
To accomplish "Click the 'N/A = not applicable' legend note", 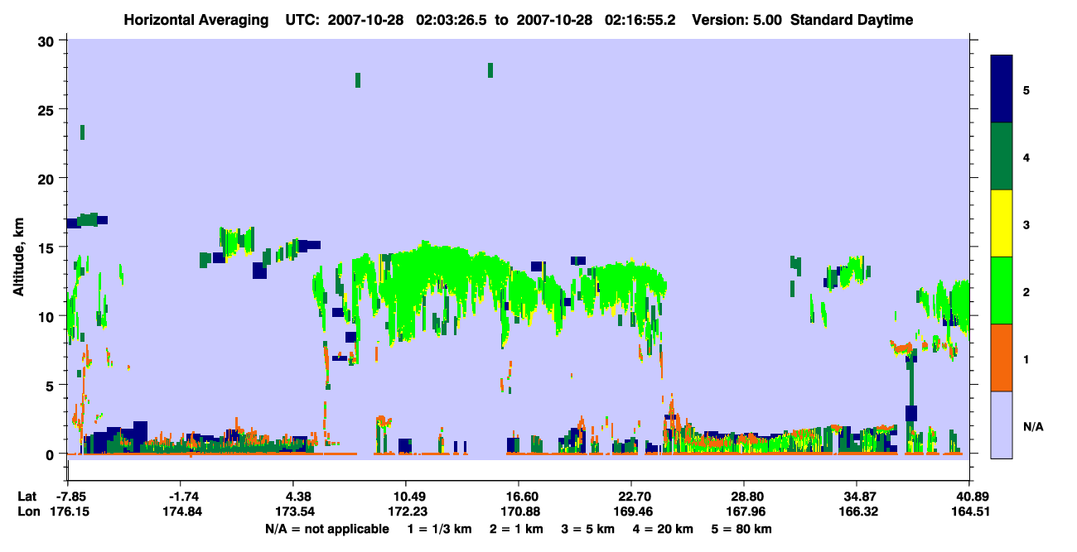I will click(327, 529).
